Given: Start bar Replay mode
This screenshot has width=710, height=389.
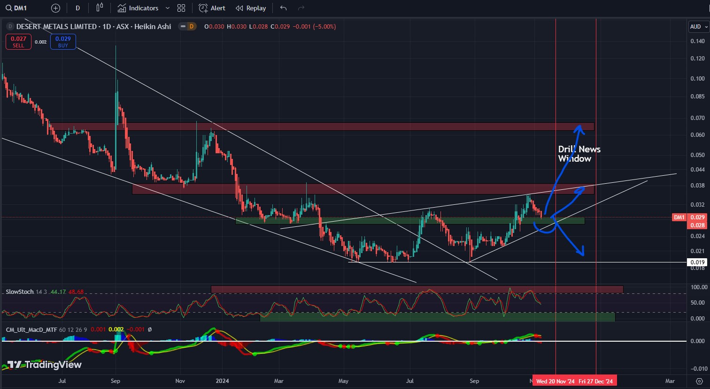Looking at the screenshot, I should (x=251, y=8).
